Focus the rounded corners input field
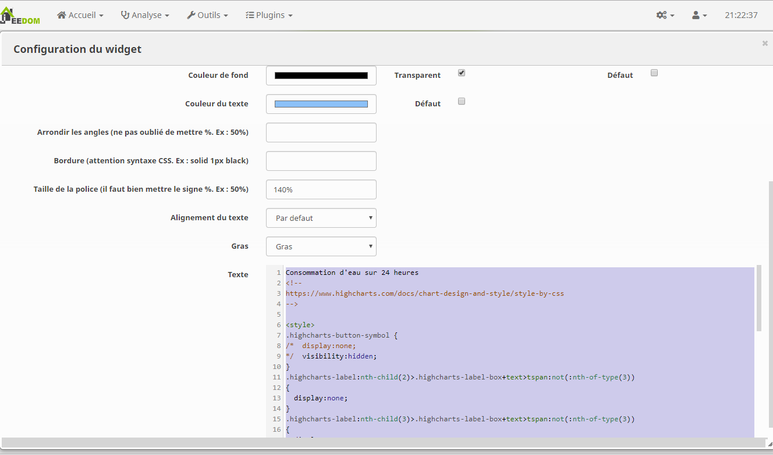The height and width of the screenshot is (455, 773). (x=321, y=132)
